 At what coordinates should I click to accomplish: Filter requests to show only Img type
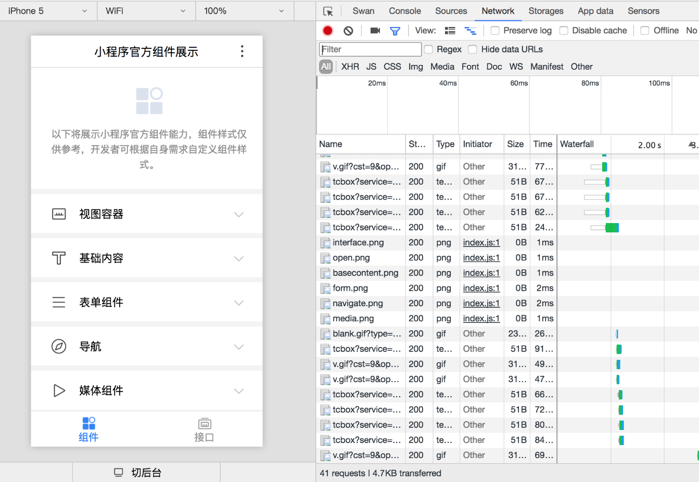tap(415, 67)
